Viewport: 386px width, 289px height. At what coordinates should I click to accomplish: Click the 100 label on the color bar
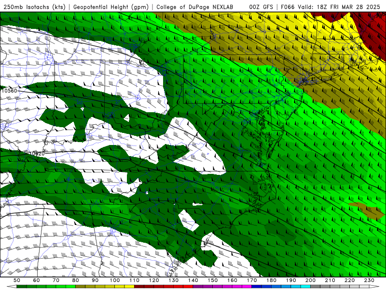115,280
